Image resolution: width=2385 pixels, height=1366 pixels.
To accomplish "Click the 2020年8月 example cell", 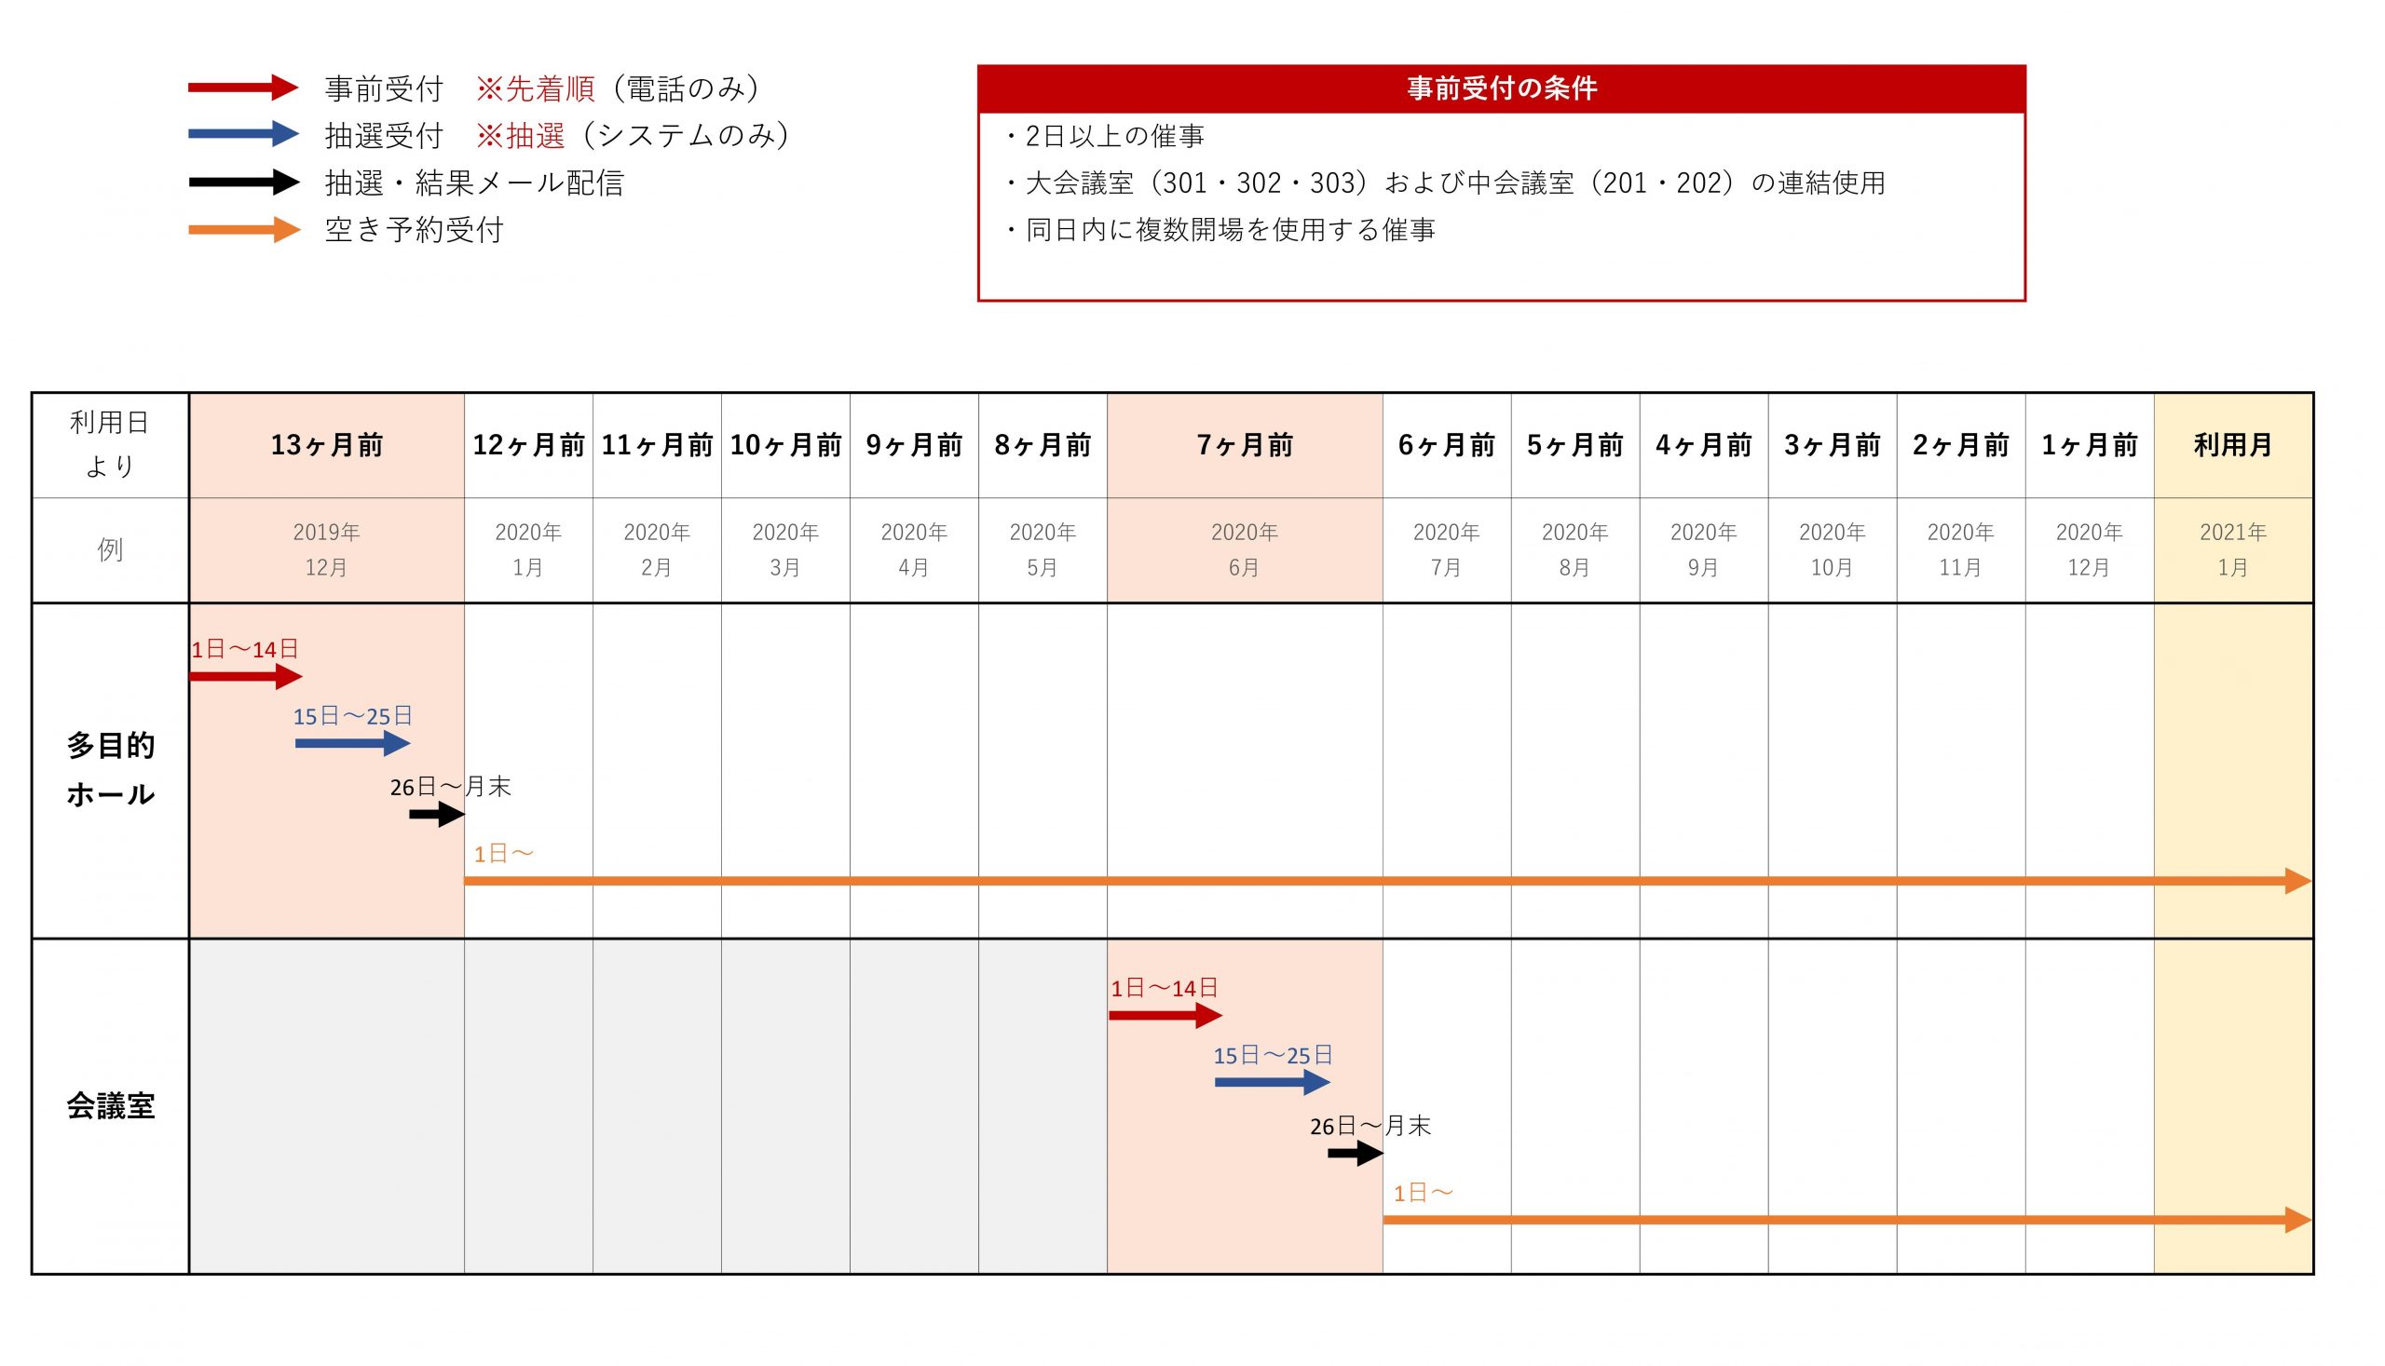I will coord(1575,549).
